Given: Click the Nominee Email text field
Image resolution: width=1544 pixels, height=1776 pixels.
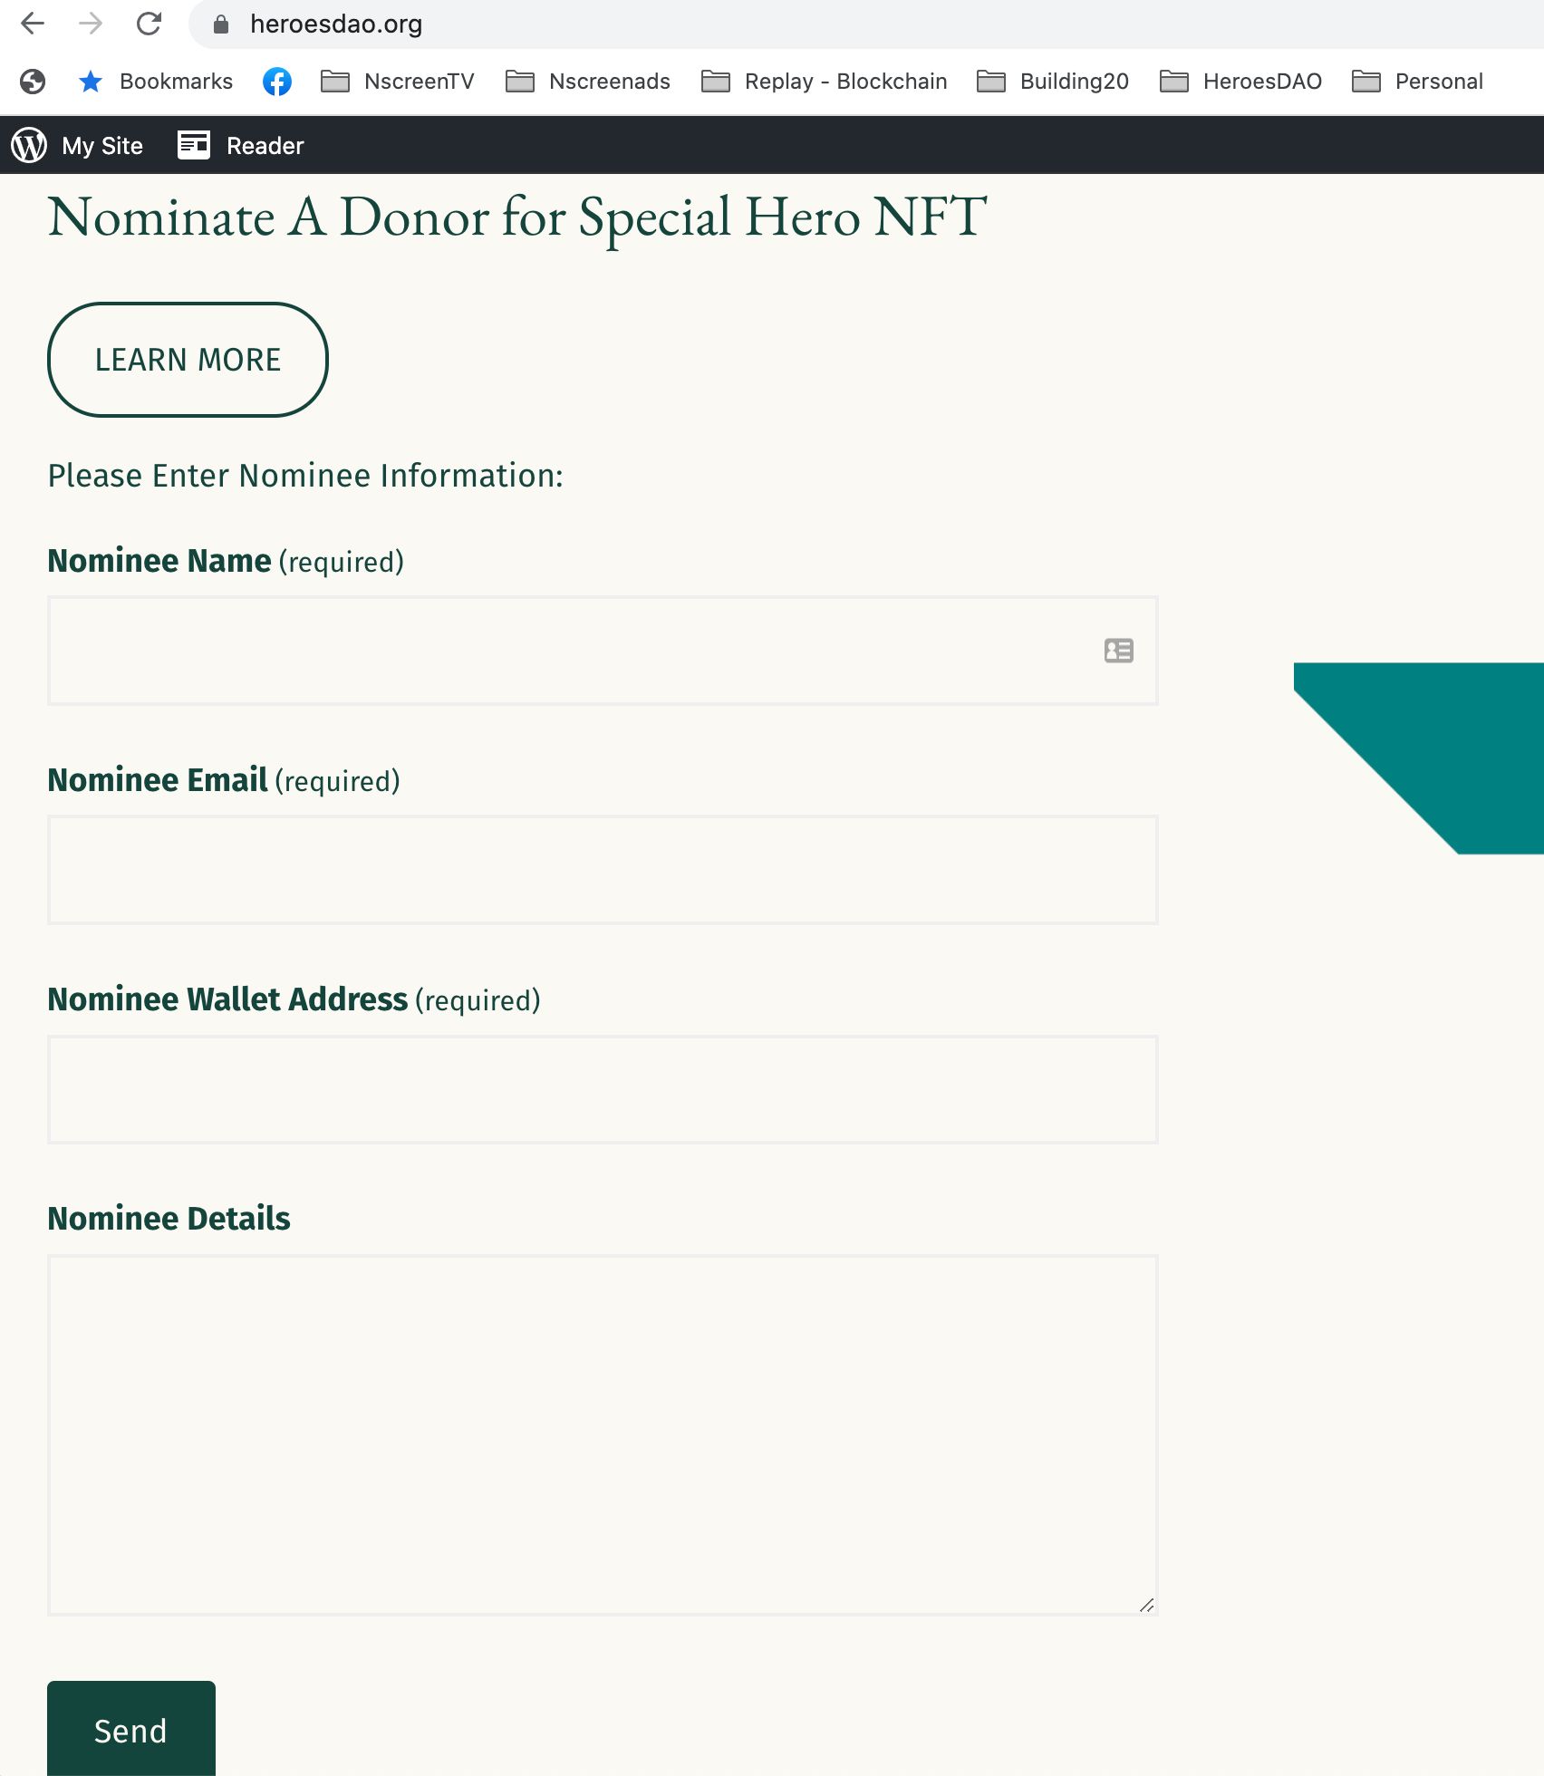Looking at the screenshot, I should [603, 870].
